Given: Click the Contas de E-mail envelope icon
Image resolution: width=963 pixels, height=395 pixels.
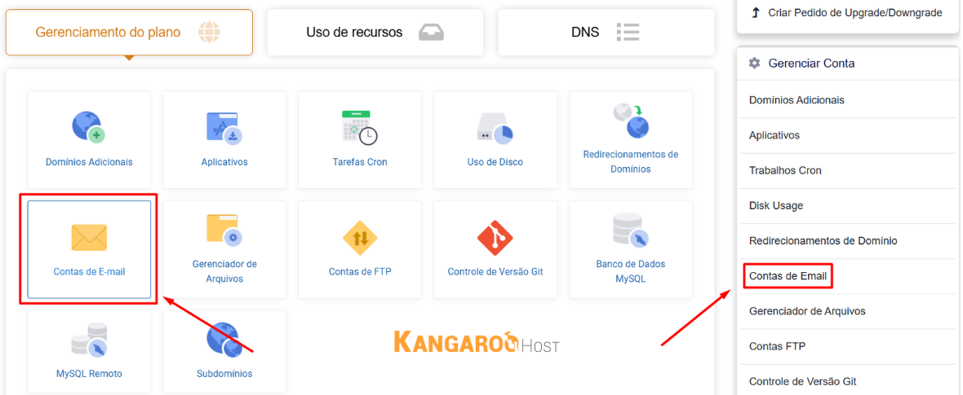Looking at the screenshot, I should 89,237.
